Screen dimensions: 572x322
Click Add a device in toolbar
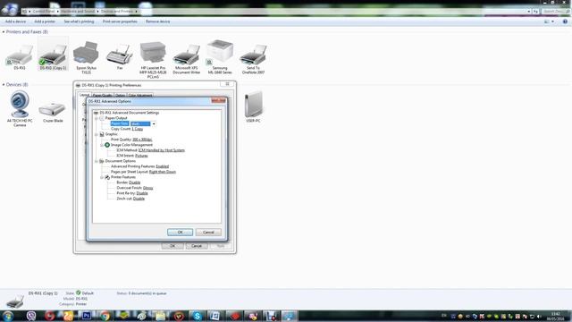click(x=15, y=21)
